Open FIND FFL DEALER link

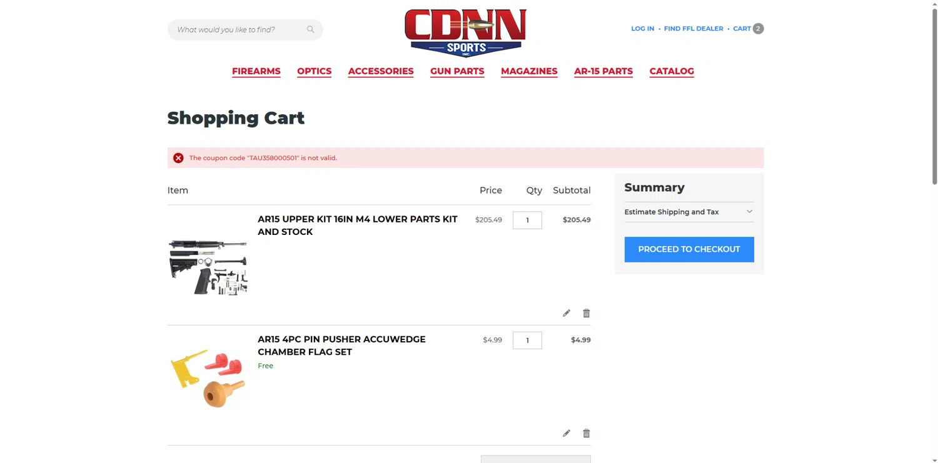pos(693,29)
